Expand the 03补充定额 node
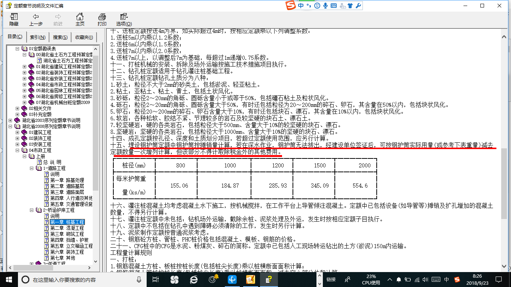511x287 pixels. (x=17, y=114)
